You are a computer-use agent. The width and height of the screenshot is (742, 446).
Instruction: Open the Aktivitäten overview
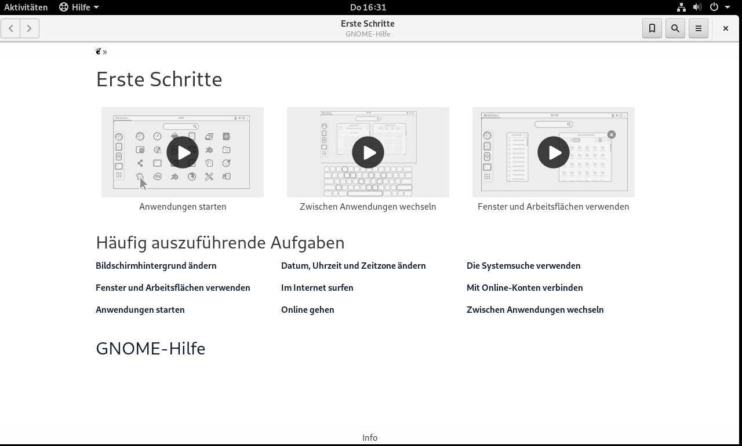[x=26, y=7]
